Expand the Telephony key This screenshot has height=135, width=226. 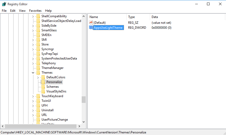(33, 63)
